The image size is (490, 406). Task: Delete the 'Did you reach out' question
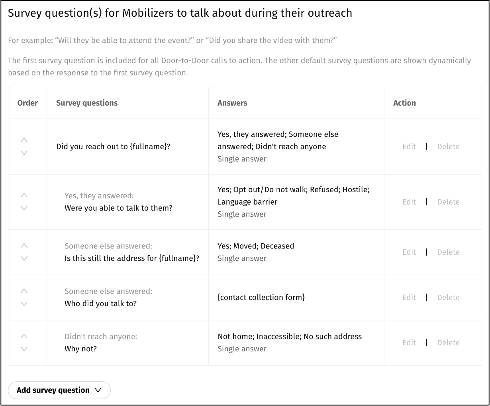click(x=448, y=146)
